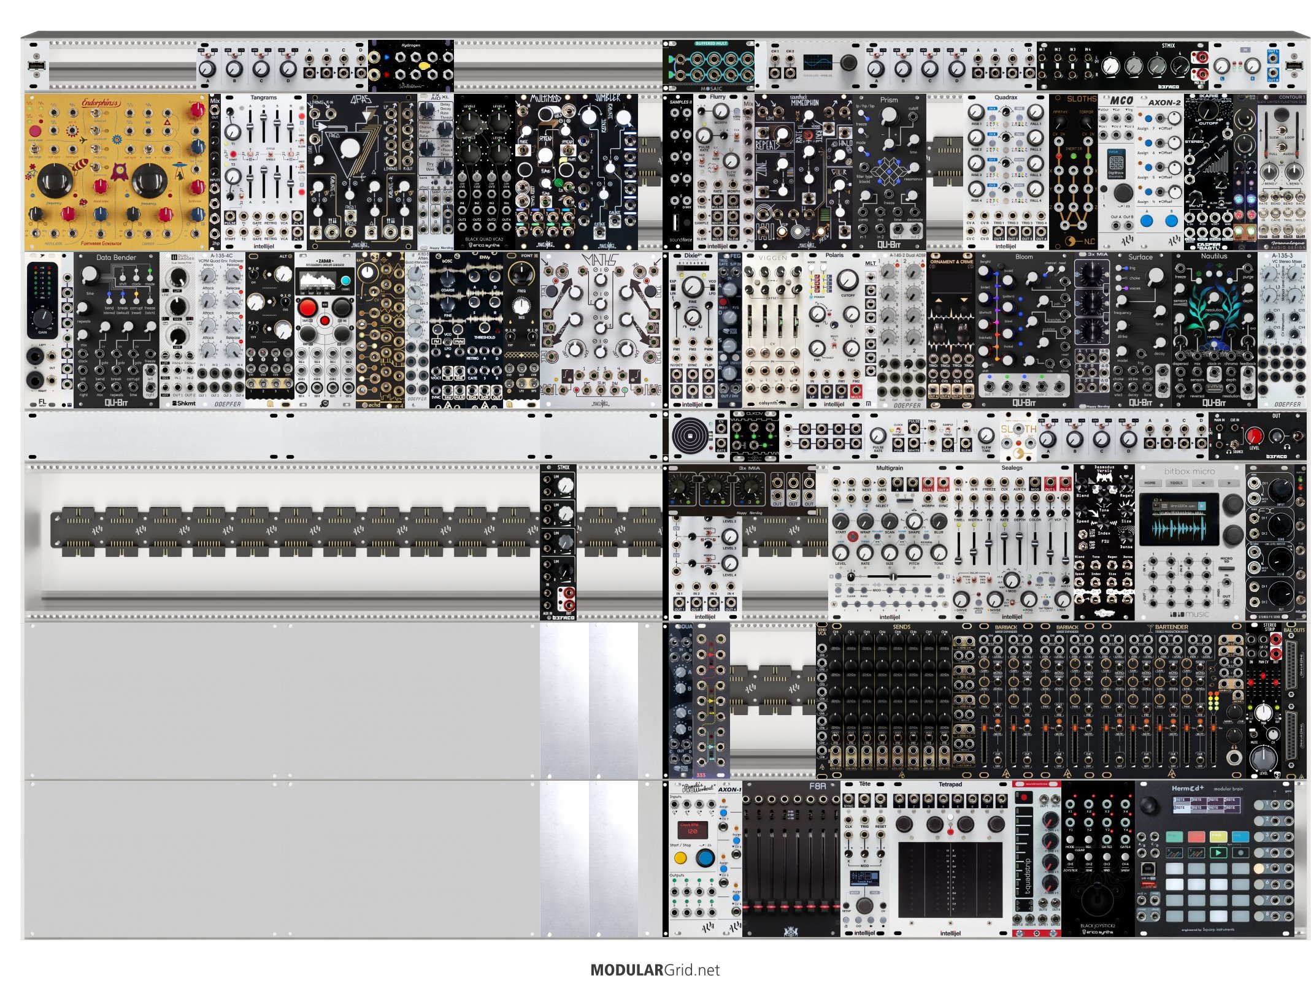Screen dimensions: 1311x983
Task: Click the small red center button on Zadar
Action: pyautogui.click(x=325, y=321)
